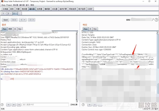Select the 重发器 tool tab

[32, 9]
